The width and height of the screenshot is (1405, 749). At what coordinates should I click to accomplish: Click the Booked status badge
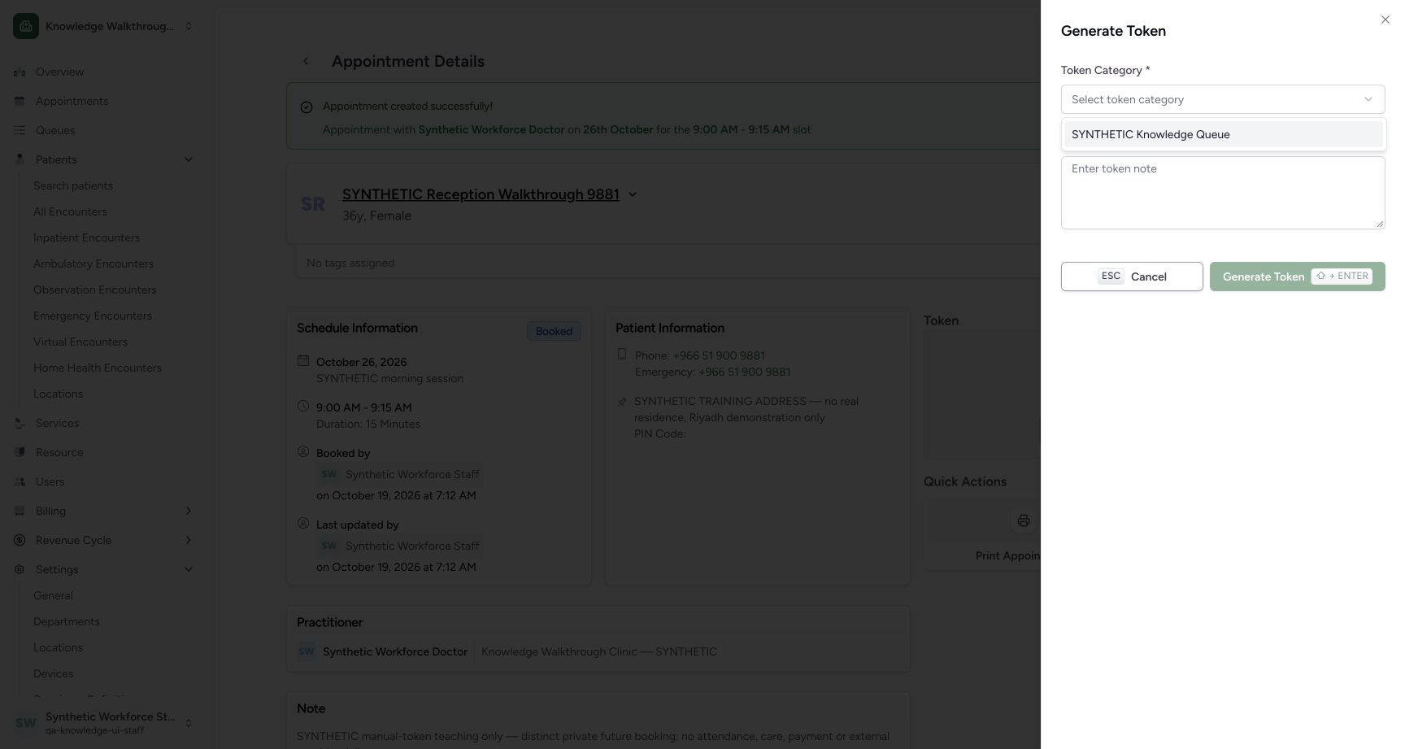tap(554, 331)
